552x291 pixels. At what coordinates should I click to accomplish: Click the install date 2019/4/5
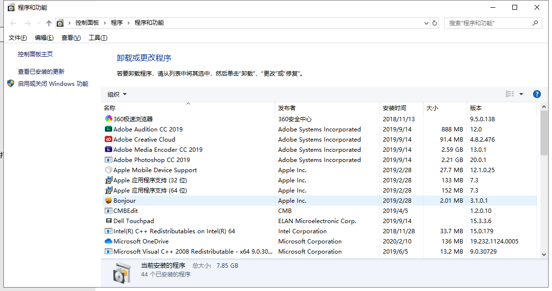395,210
